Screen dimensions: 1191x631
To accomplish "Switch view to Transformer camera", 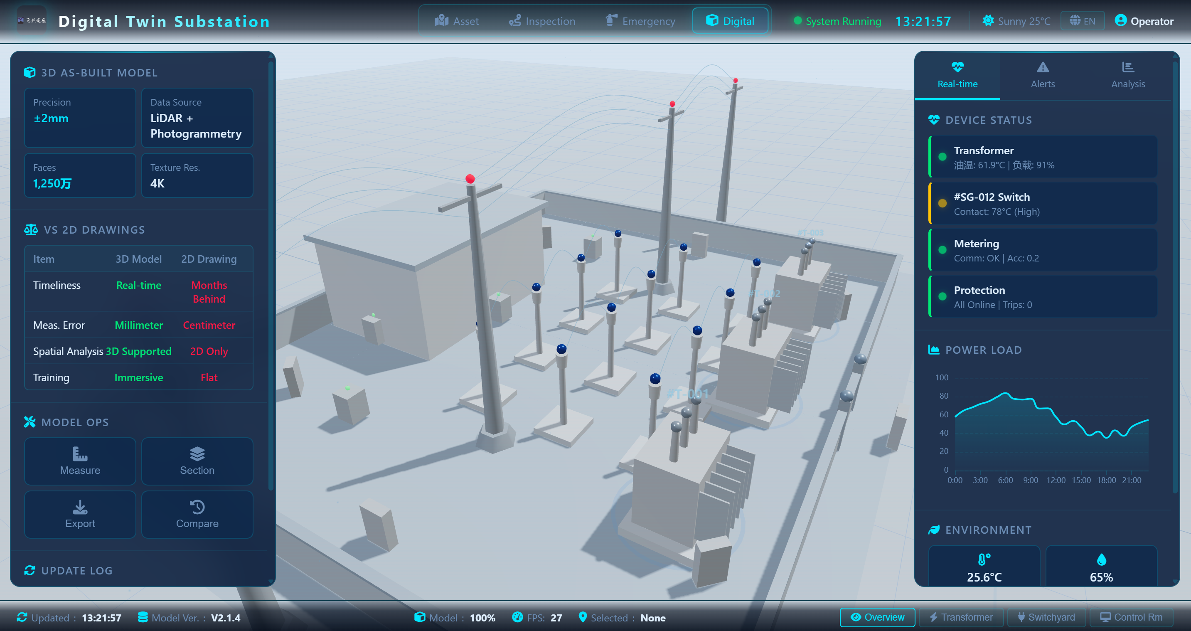I will coord(961,617).
